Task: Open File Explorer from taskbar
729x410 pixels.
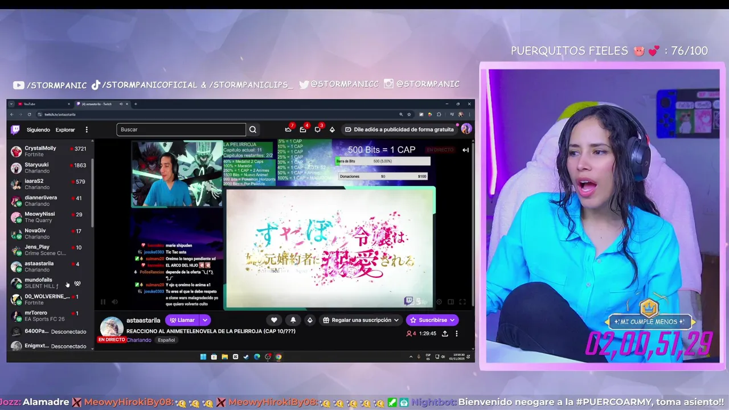Action: [224, 357]
